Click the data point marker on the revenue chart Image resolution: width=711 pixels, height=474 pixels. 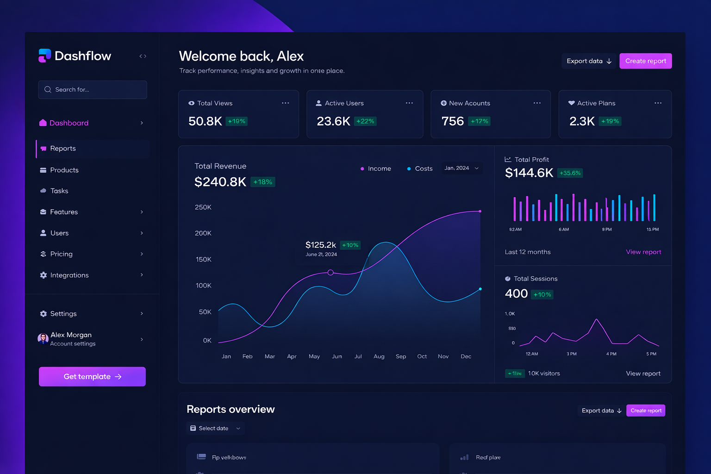click(x=331, y=273)
